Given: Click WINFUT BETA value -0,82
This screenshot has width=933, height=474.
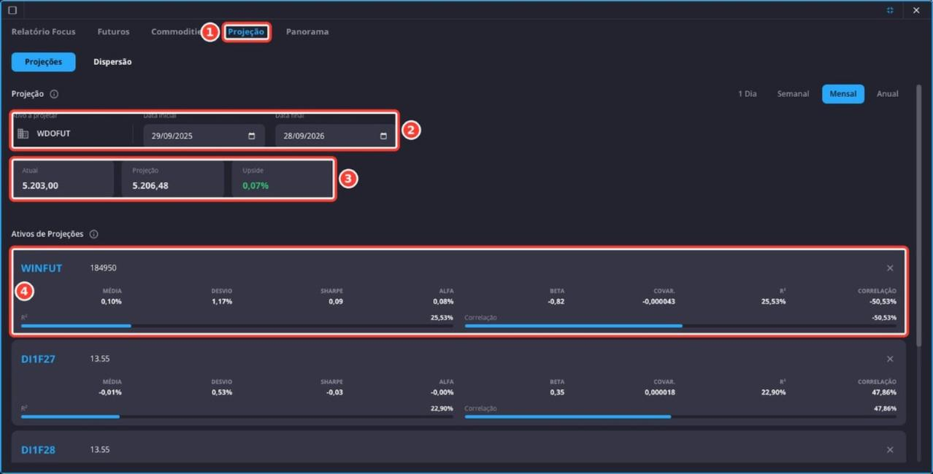Looking at the screenshot, I should point(556,301).
